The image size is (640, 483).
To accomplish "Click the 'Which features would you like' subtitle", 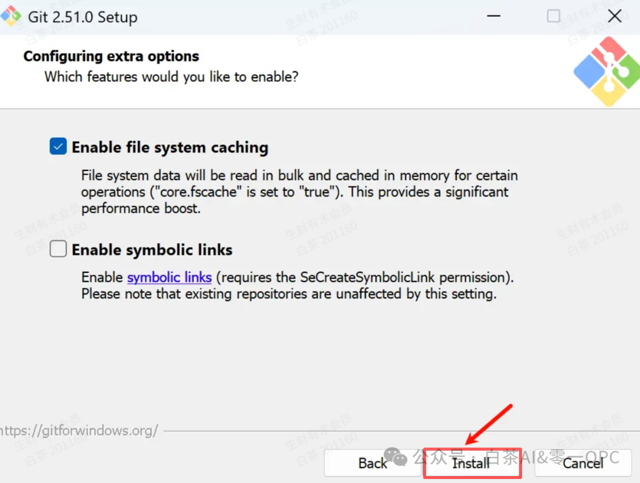I will (x=171, y=76).
